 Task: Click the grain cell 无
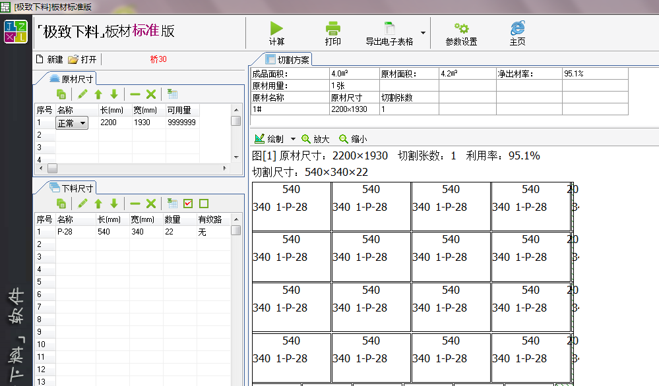214,232
